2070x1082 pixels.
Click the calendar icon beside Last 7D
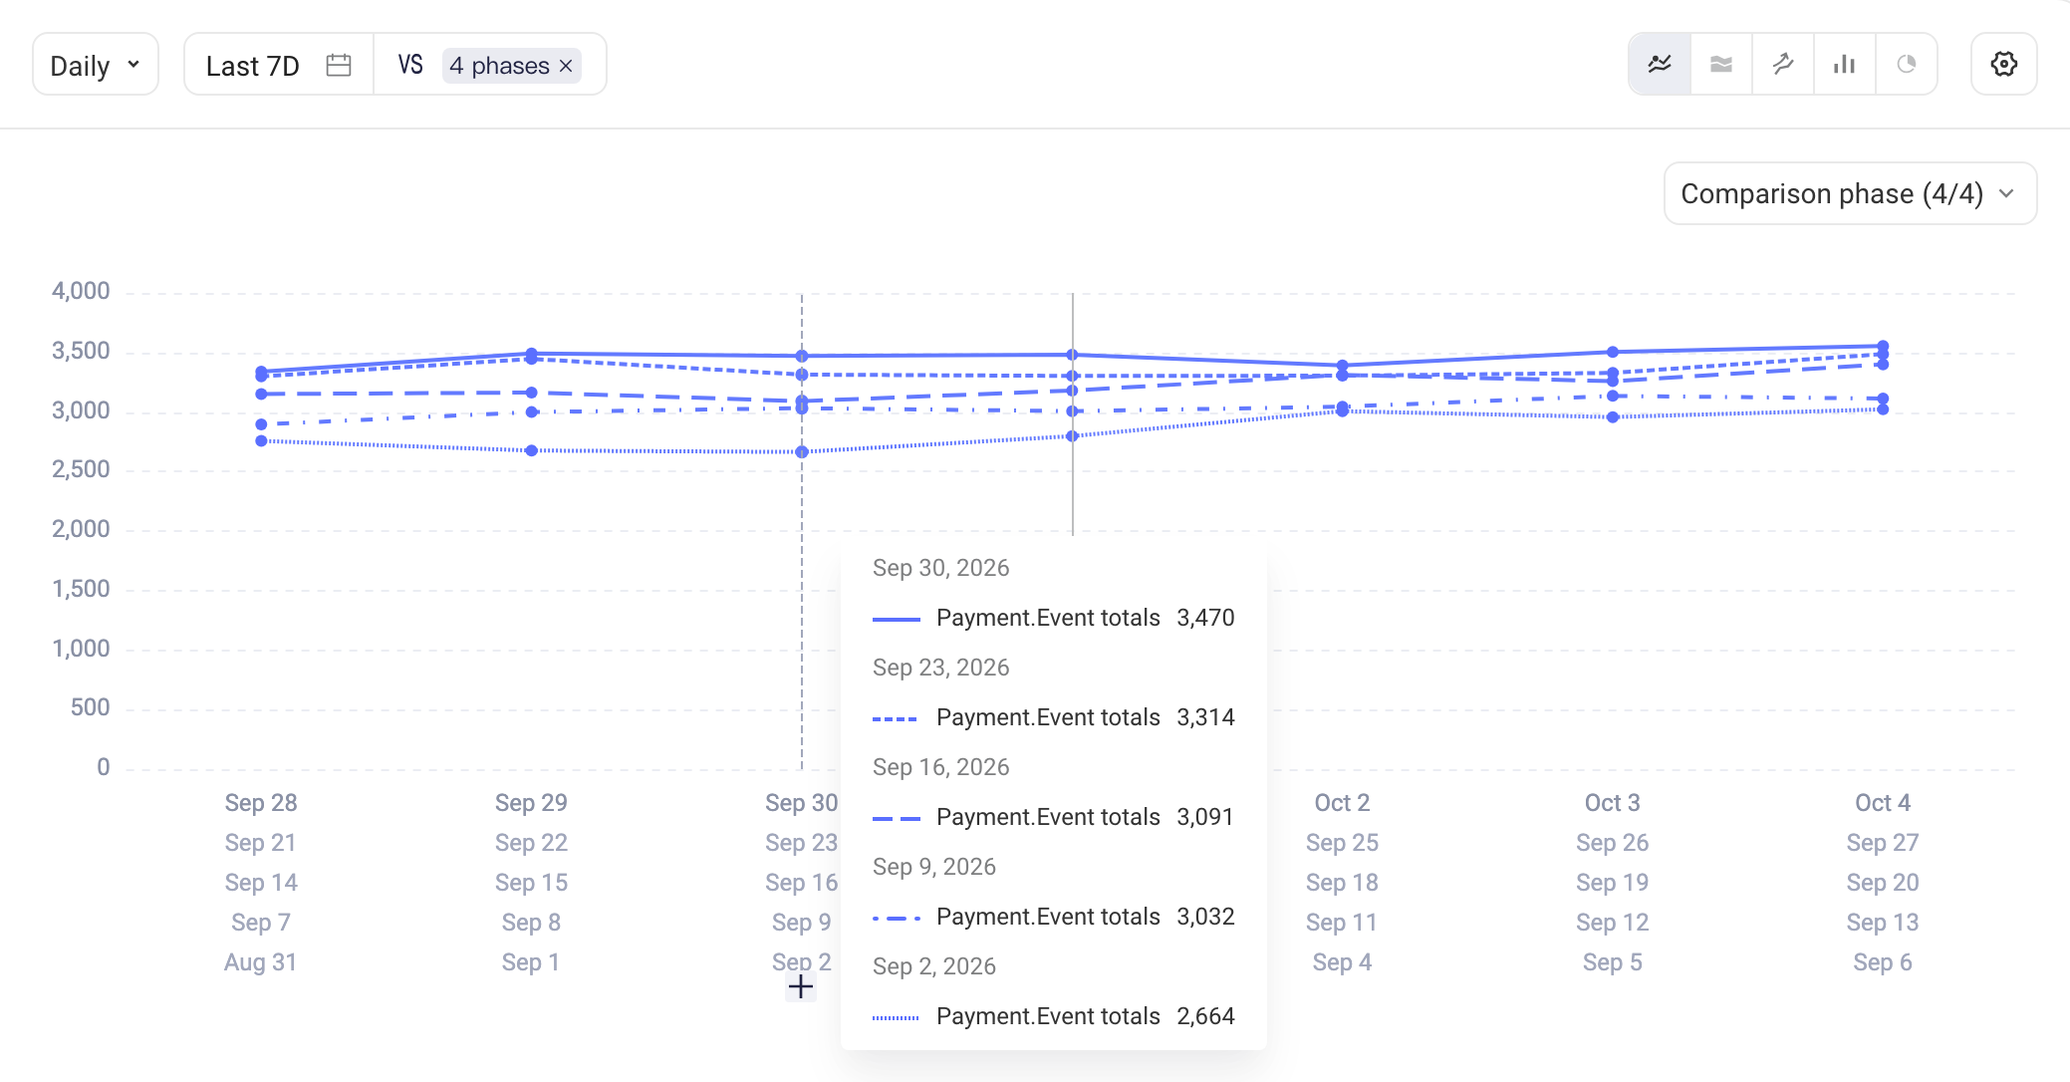339,65
